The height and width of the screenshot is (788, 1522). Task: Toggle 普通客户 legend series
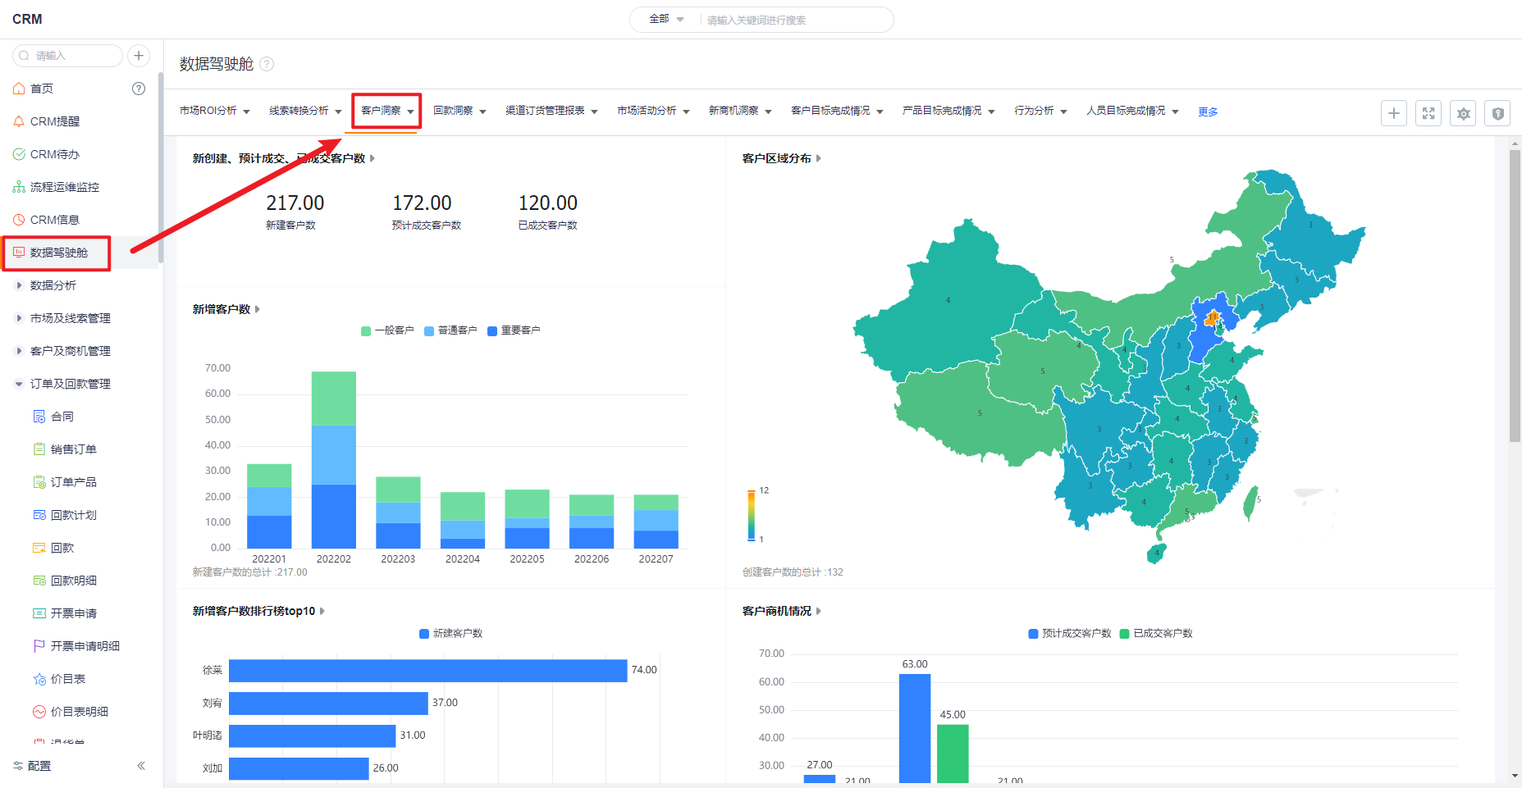coord(450,330)
